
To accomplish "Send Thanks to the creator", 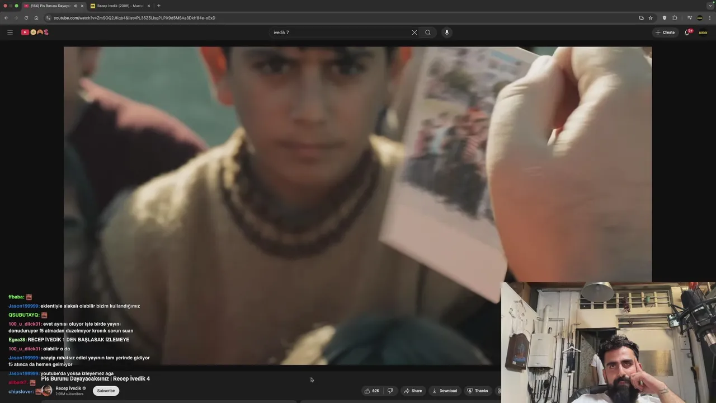I will click(x=478, y=391).
